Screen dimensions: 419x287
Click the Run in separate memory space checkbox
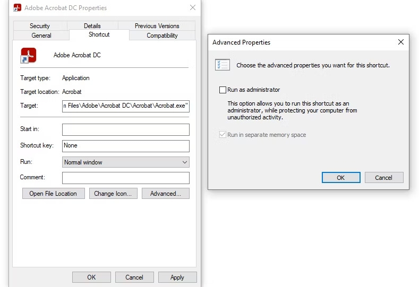pos(223,135)
